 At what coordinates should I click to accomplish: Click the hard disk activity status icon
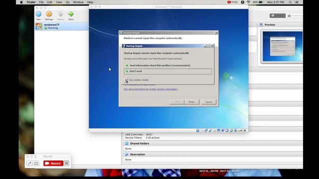(x=197, y=130)
